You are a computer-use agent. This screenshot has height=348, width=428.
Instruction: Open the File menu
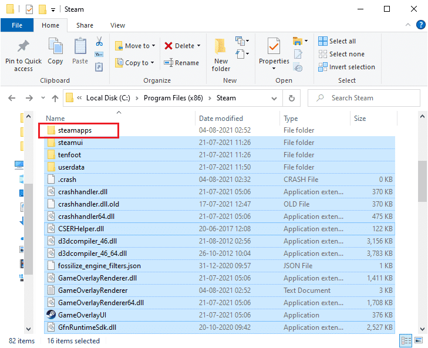17,25
